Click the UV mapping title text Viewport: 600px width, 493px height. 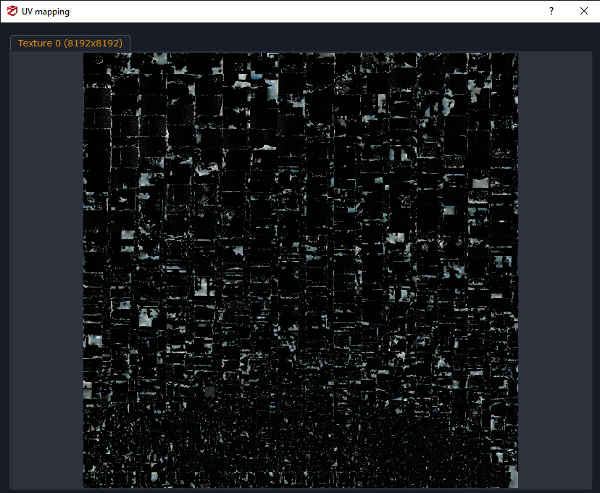coord(46,12)
